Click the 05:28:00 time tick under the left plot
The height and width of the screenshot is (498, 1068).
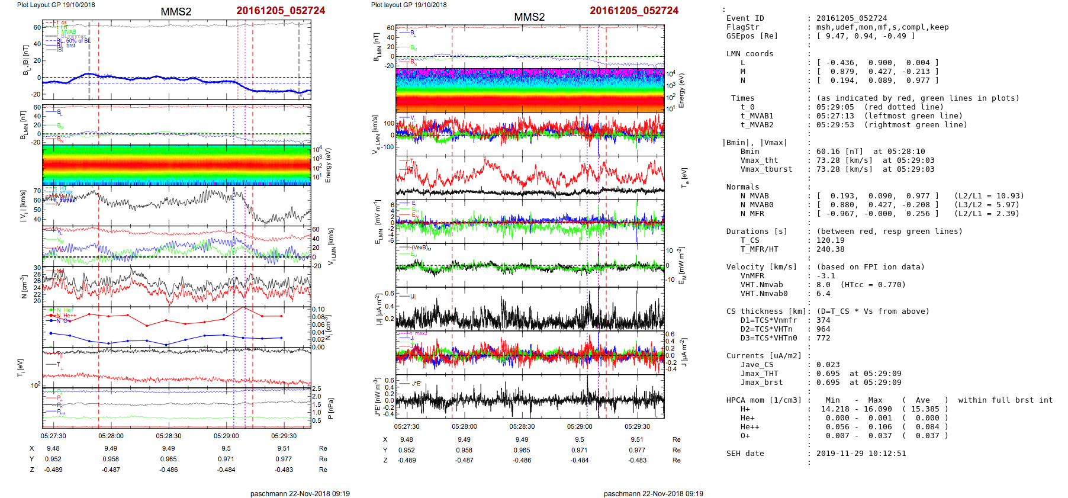click(111, 436)
